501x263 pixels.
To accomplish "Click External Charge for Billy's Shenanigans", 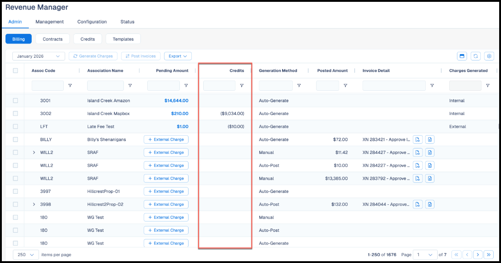I will [166, 139].
